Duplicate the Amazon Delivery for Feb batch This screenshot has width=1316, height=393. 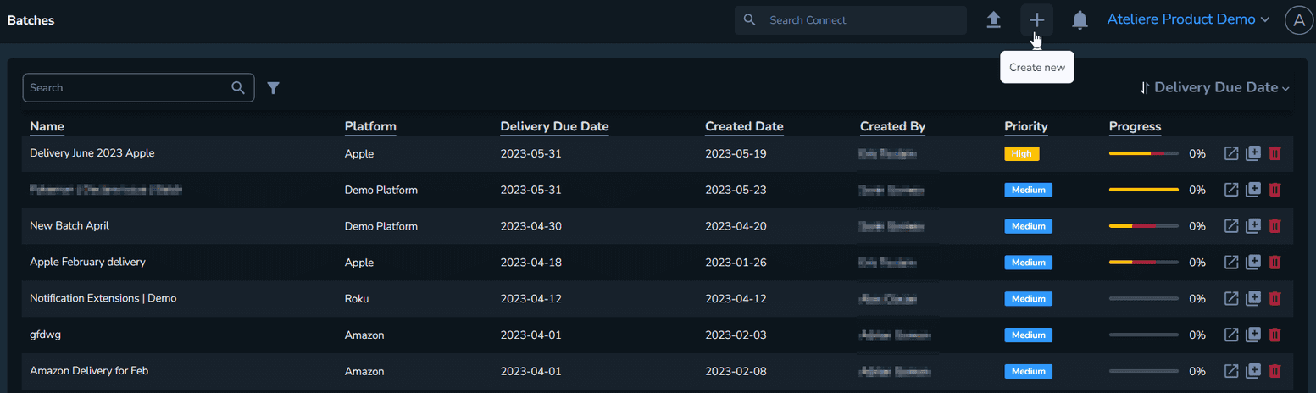coord(1253,371)
